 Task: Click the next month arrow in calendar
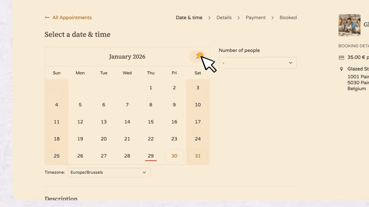point(198,57)
